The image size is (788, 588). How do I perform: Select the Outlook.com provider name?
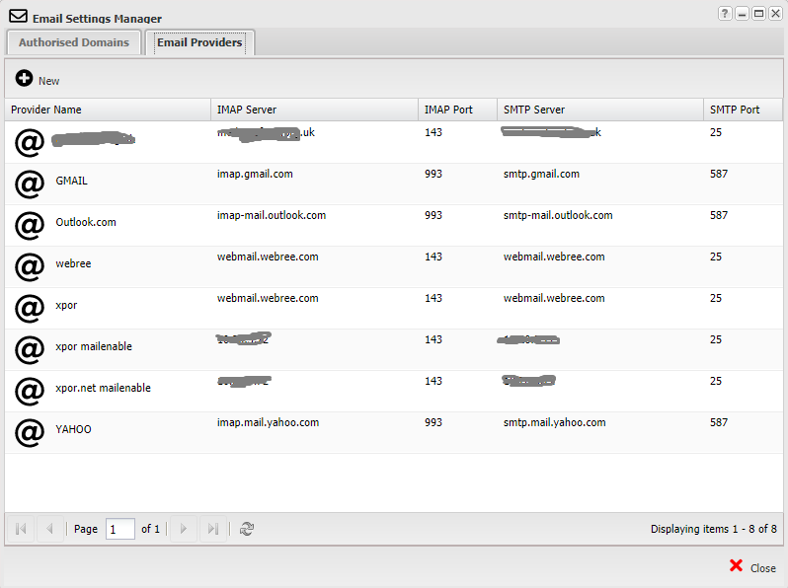(86, 222)
